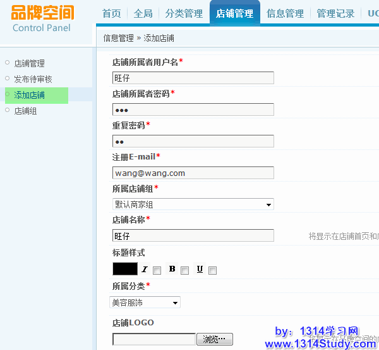Enable the bold title checkbox
This screenshot has width=379, height=350.
[185, 270]
